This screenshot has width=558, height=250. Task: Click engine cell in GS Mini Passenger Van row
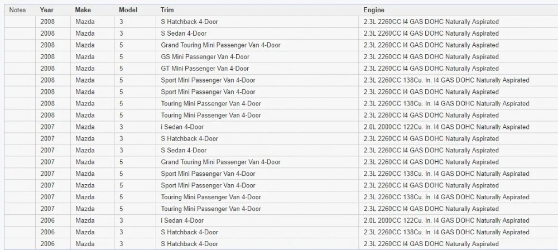pos(458,57)
